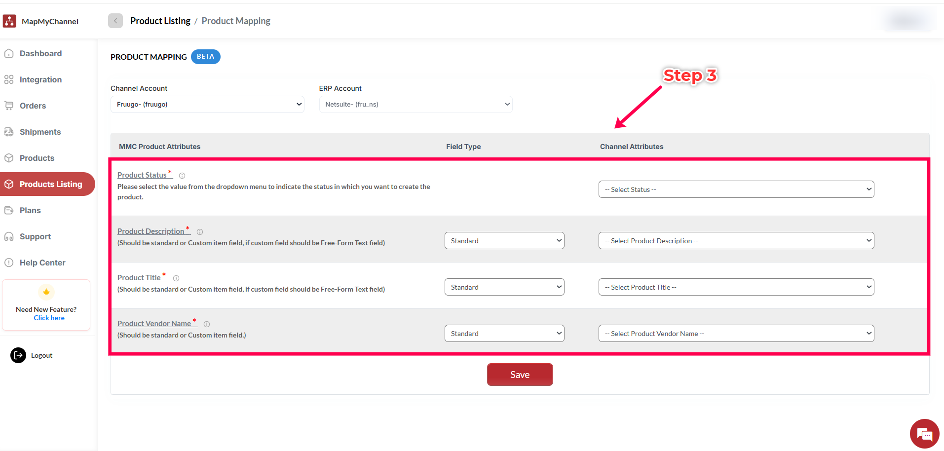944x451 pixels.
Task: Open the Products icon
Action: [9, 158]
